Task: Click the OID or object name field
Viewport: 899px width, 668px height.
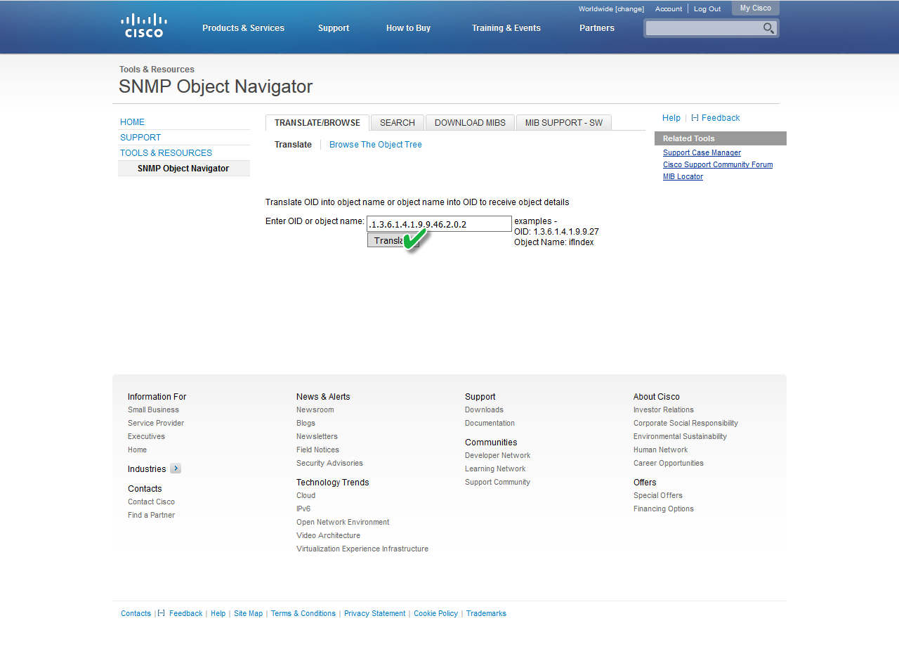Action: tap(439, 224)
